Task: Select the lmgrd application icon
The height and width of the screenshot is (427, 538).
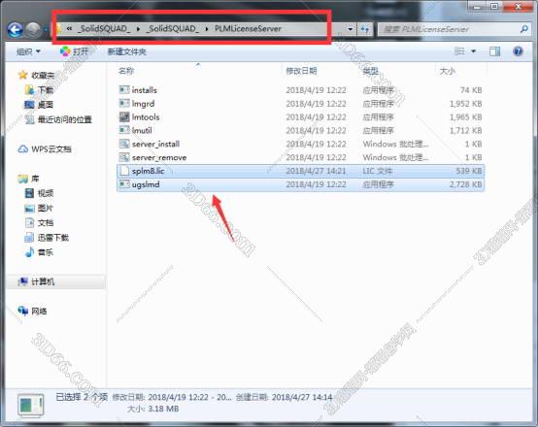Action: [x=124, y=103]
